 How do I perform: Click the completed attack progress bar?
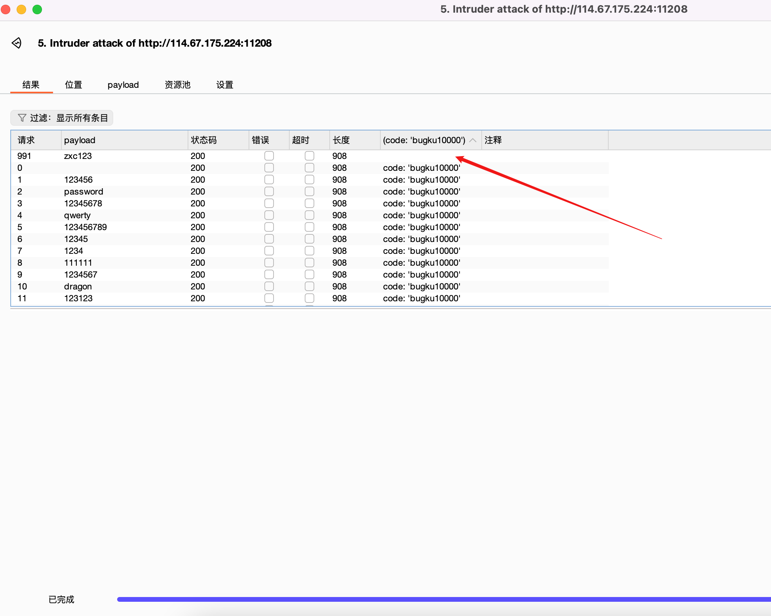pos(443,599)
